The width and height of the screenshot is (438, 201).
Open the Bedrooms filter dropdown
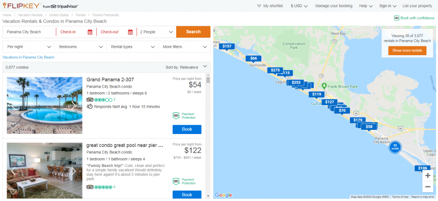coord(80,47)
